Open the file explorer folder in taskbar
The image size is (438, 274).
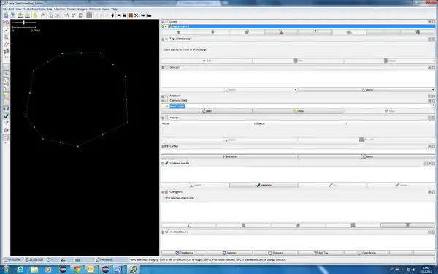click(x=34, y=269)
